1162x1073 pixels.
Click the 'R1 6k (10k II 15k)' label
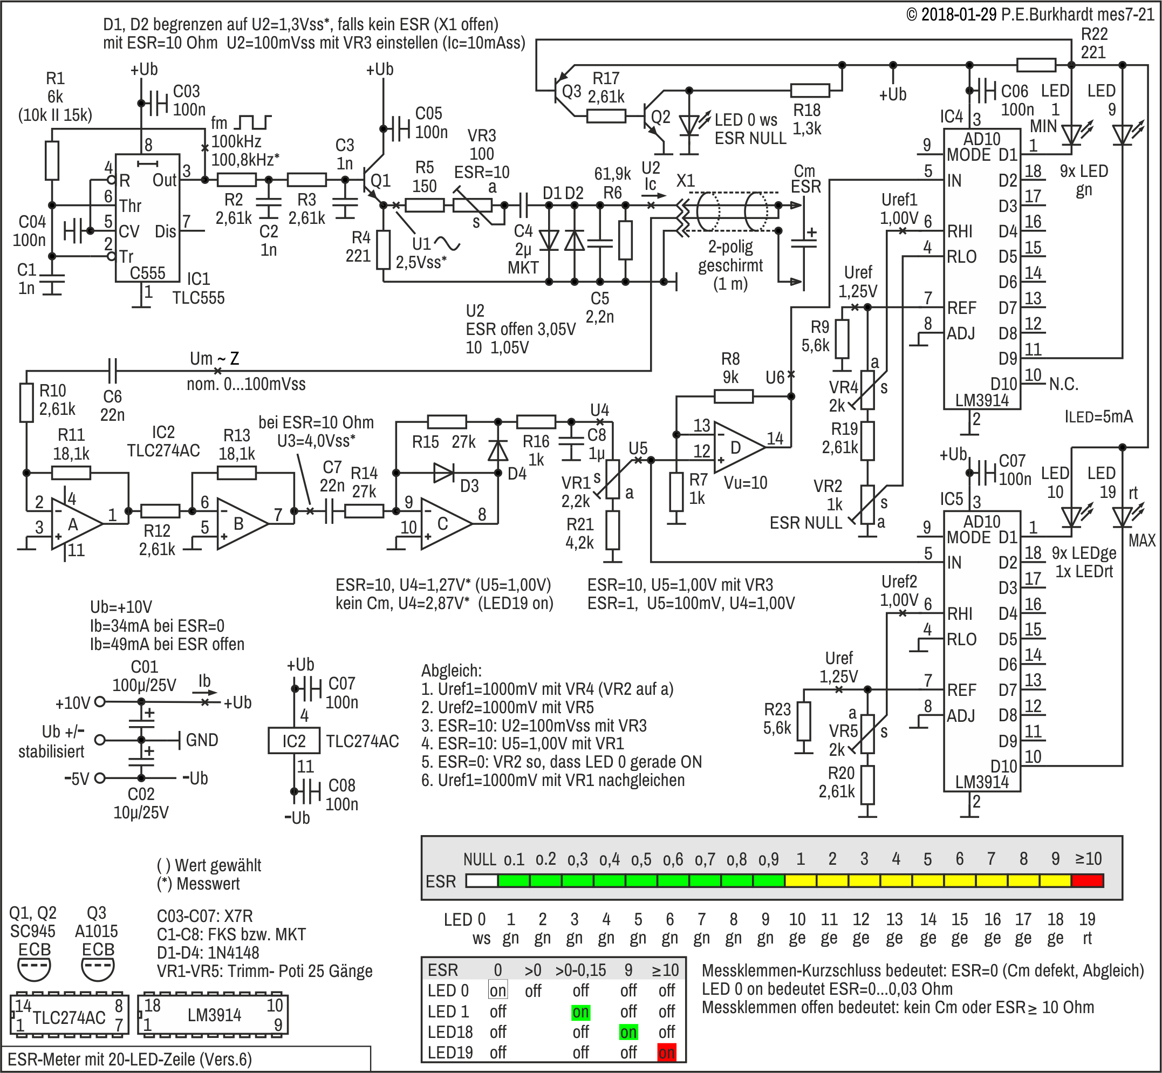(x=55, y=97)
